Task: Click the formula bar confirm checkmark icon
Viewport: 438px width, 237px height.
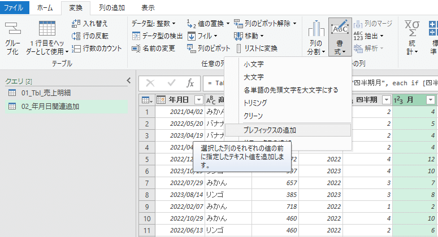Action: pyautogui.click(x=171, y=83)
